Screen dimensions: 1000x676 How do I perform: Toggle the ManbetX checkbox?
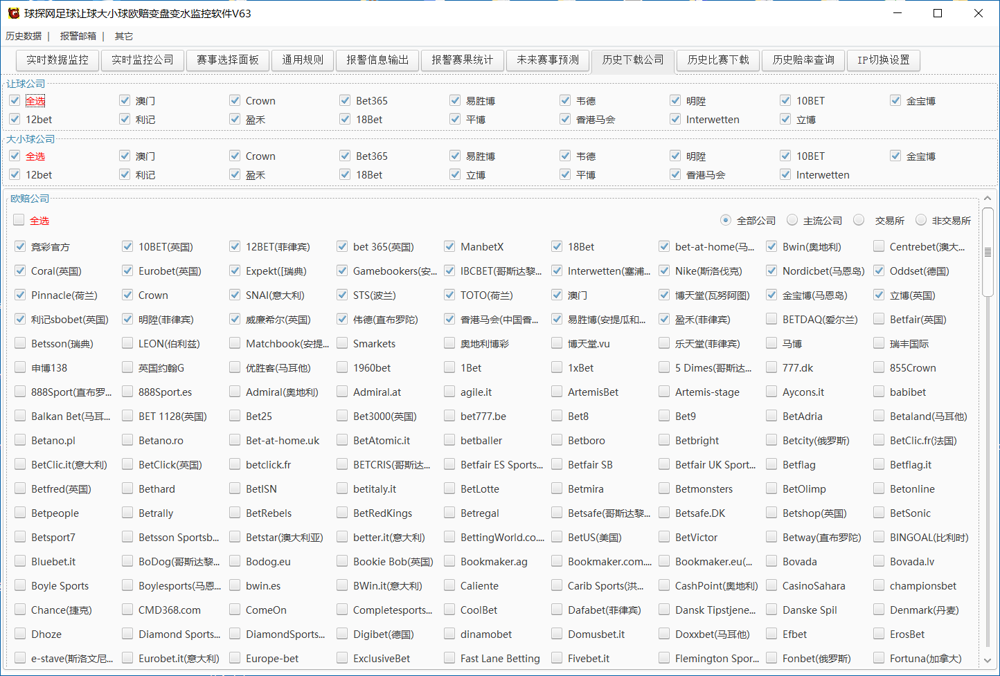coord(449,246)
